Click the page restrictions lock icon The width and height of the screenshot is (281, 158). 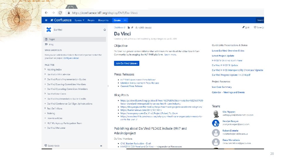click(129, 28)
